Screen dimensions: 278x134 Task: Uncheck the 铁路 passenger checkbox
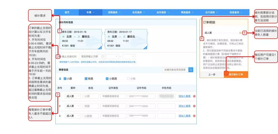point(86,79)
